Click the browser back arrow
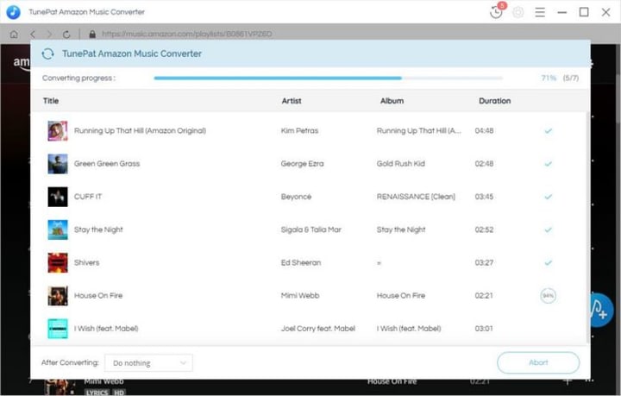Screen dimensions: 621x396 coord(33,34)
